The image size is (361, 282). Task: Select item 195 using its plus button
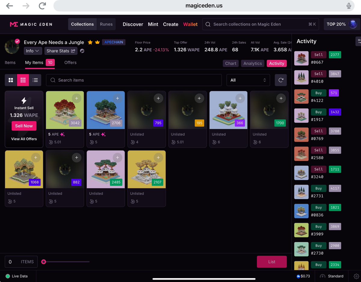click(199, 98)
